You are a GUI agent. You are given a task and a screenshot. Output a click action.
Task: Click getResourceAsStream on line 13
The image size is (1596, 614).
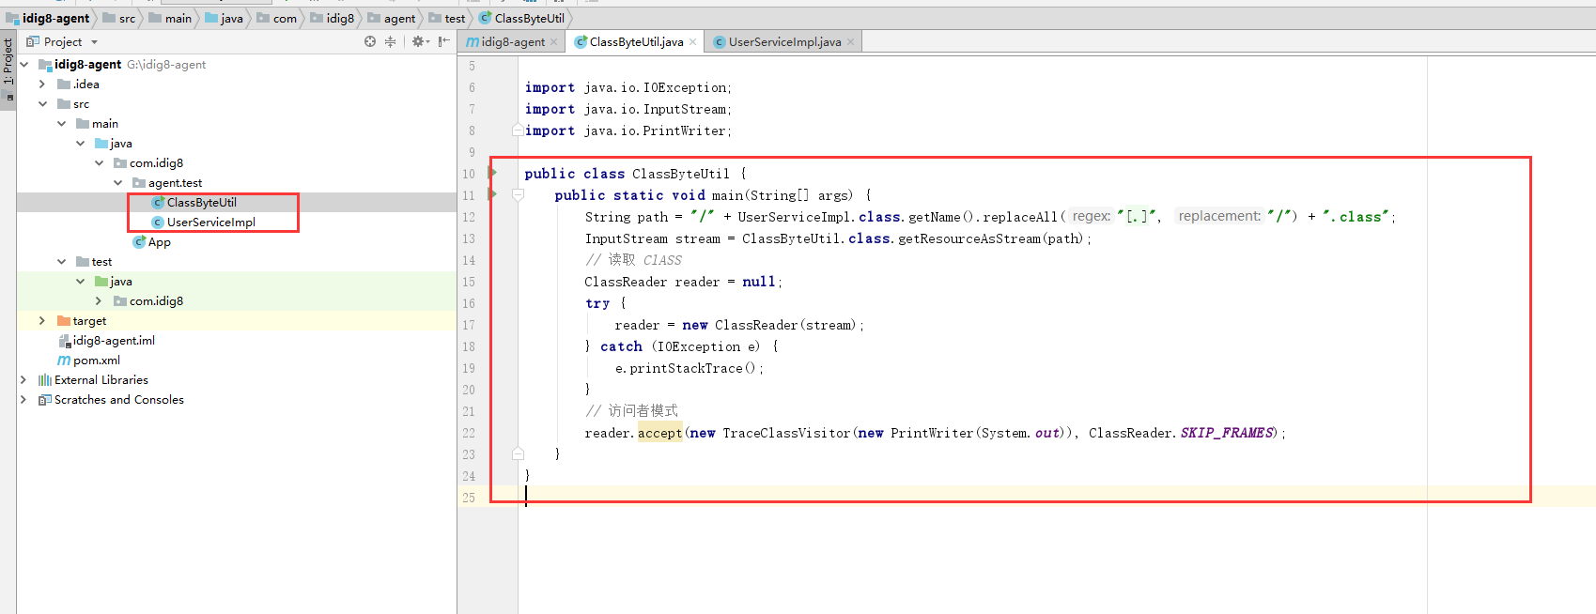(x=969, y=238)
